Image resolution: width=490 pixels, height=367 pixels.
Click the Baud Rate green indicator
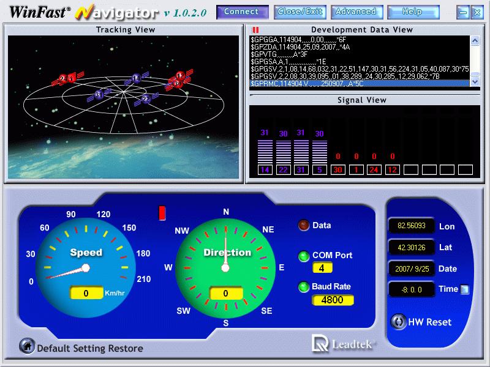[x=304, y=287]
